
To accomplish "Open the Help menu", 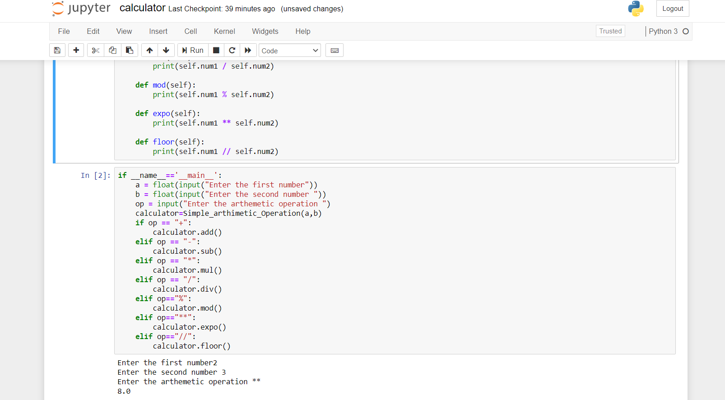I will [303, 31].
